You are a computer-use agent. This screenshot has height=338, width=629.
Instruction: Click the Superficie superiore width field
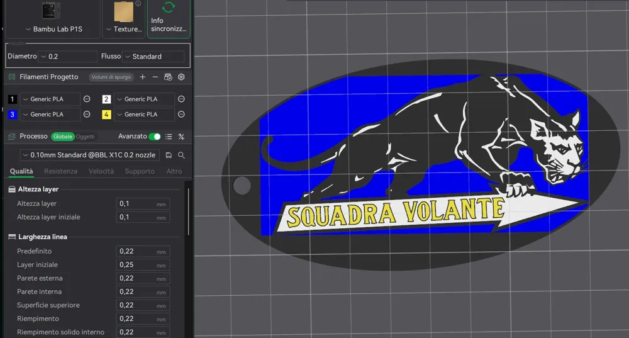(143, 305)
